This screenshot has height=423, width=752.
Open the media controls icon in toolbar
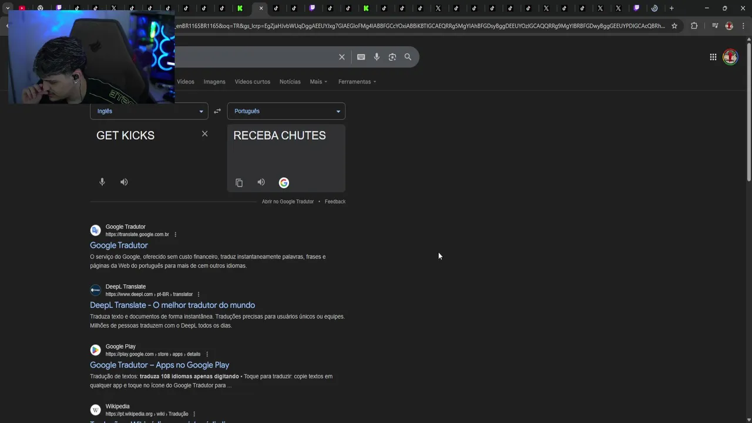715,26
